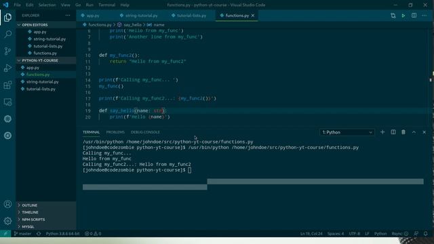This screenshot has height=244, width=434.
Task: Open the Manage gear menu
Action: pyautogui.click(x=7, y=221)
